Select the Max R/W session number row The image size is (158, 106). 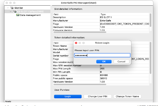pyautogui.click(x=101, y=66)
